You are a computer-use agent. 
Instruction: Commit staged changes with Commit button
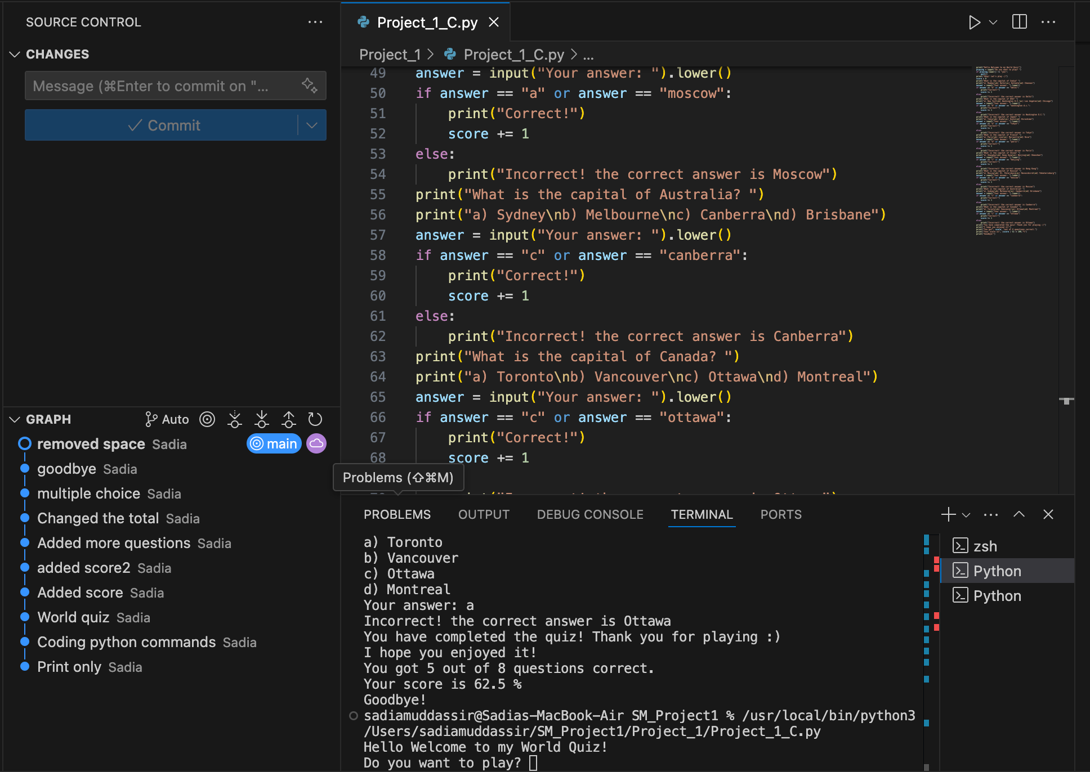(161, 125)
